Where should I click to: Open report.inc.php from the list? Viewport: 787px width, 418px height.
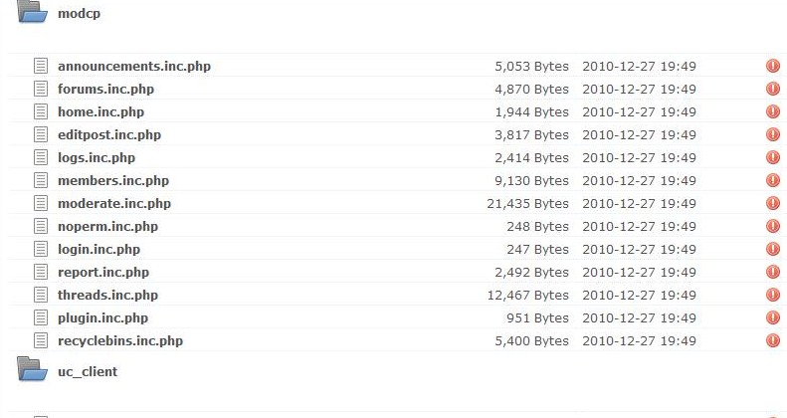point(103,272)
